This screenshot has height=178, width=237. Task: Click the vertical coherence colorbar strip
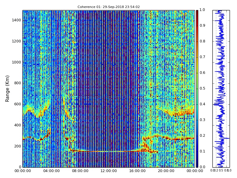197,89
